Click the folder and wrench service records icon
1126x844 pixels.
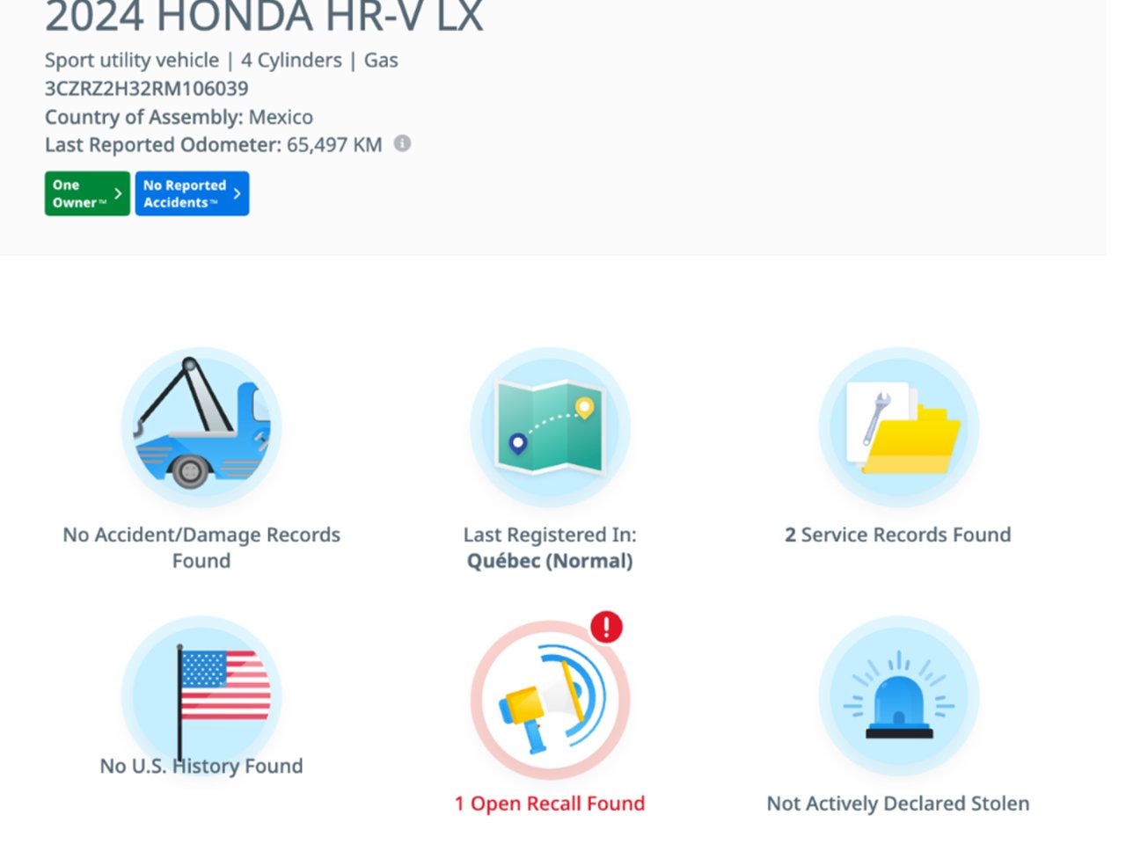coord(898,427)
